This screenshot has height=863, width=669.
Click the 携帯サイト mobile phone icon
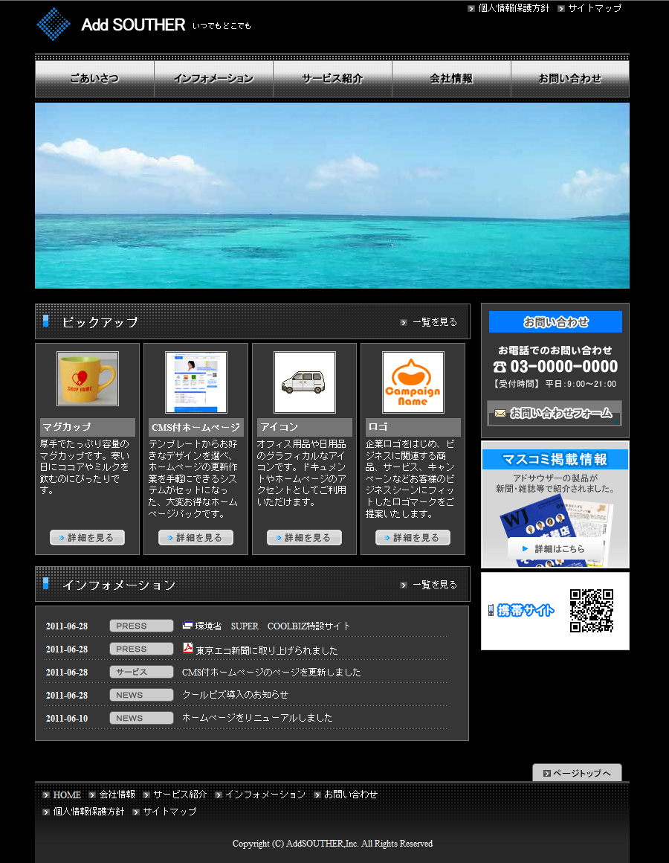tap(492, 611)
